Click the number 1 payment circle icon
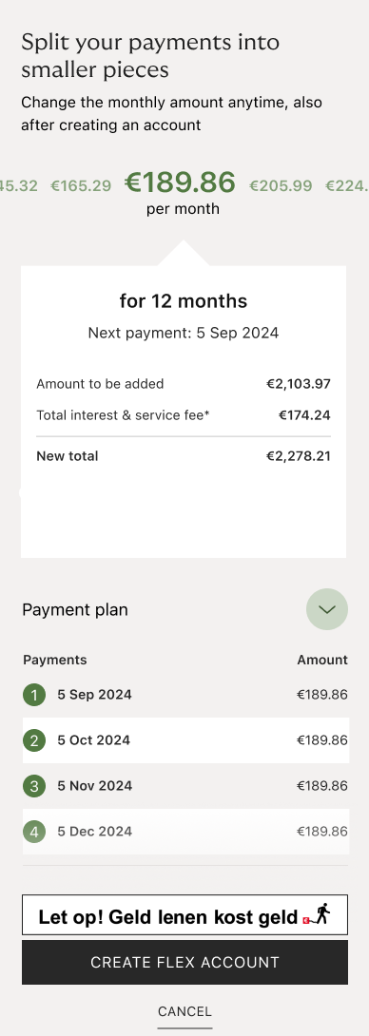Viewport: 369px width, 1036px height. (34, 695)
